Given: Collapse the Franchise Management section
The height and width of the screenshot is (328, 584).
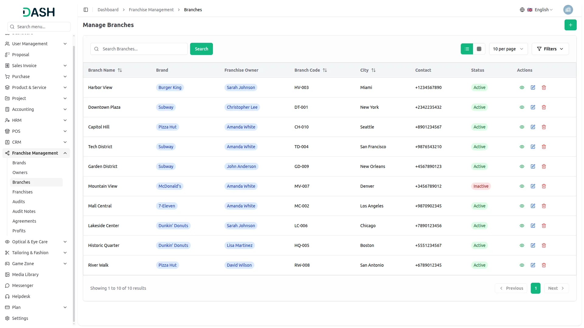Looking at the screenshot, I should point(36,153).
